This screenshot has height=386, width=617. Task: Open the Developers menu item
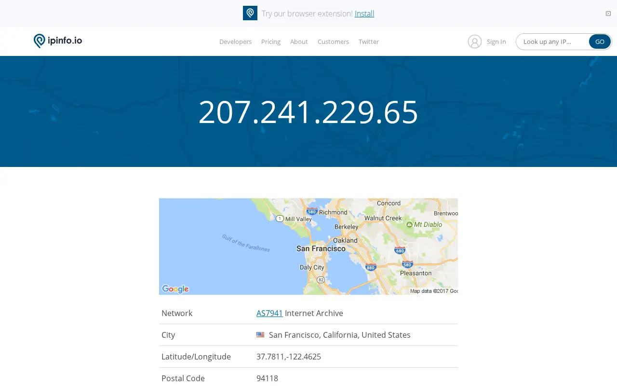(x=235, y=41)
